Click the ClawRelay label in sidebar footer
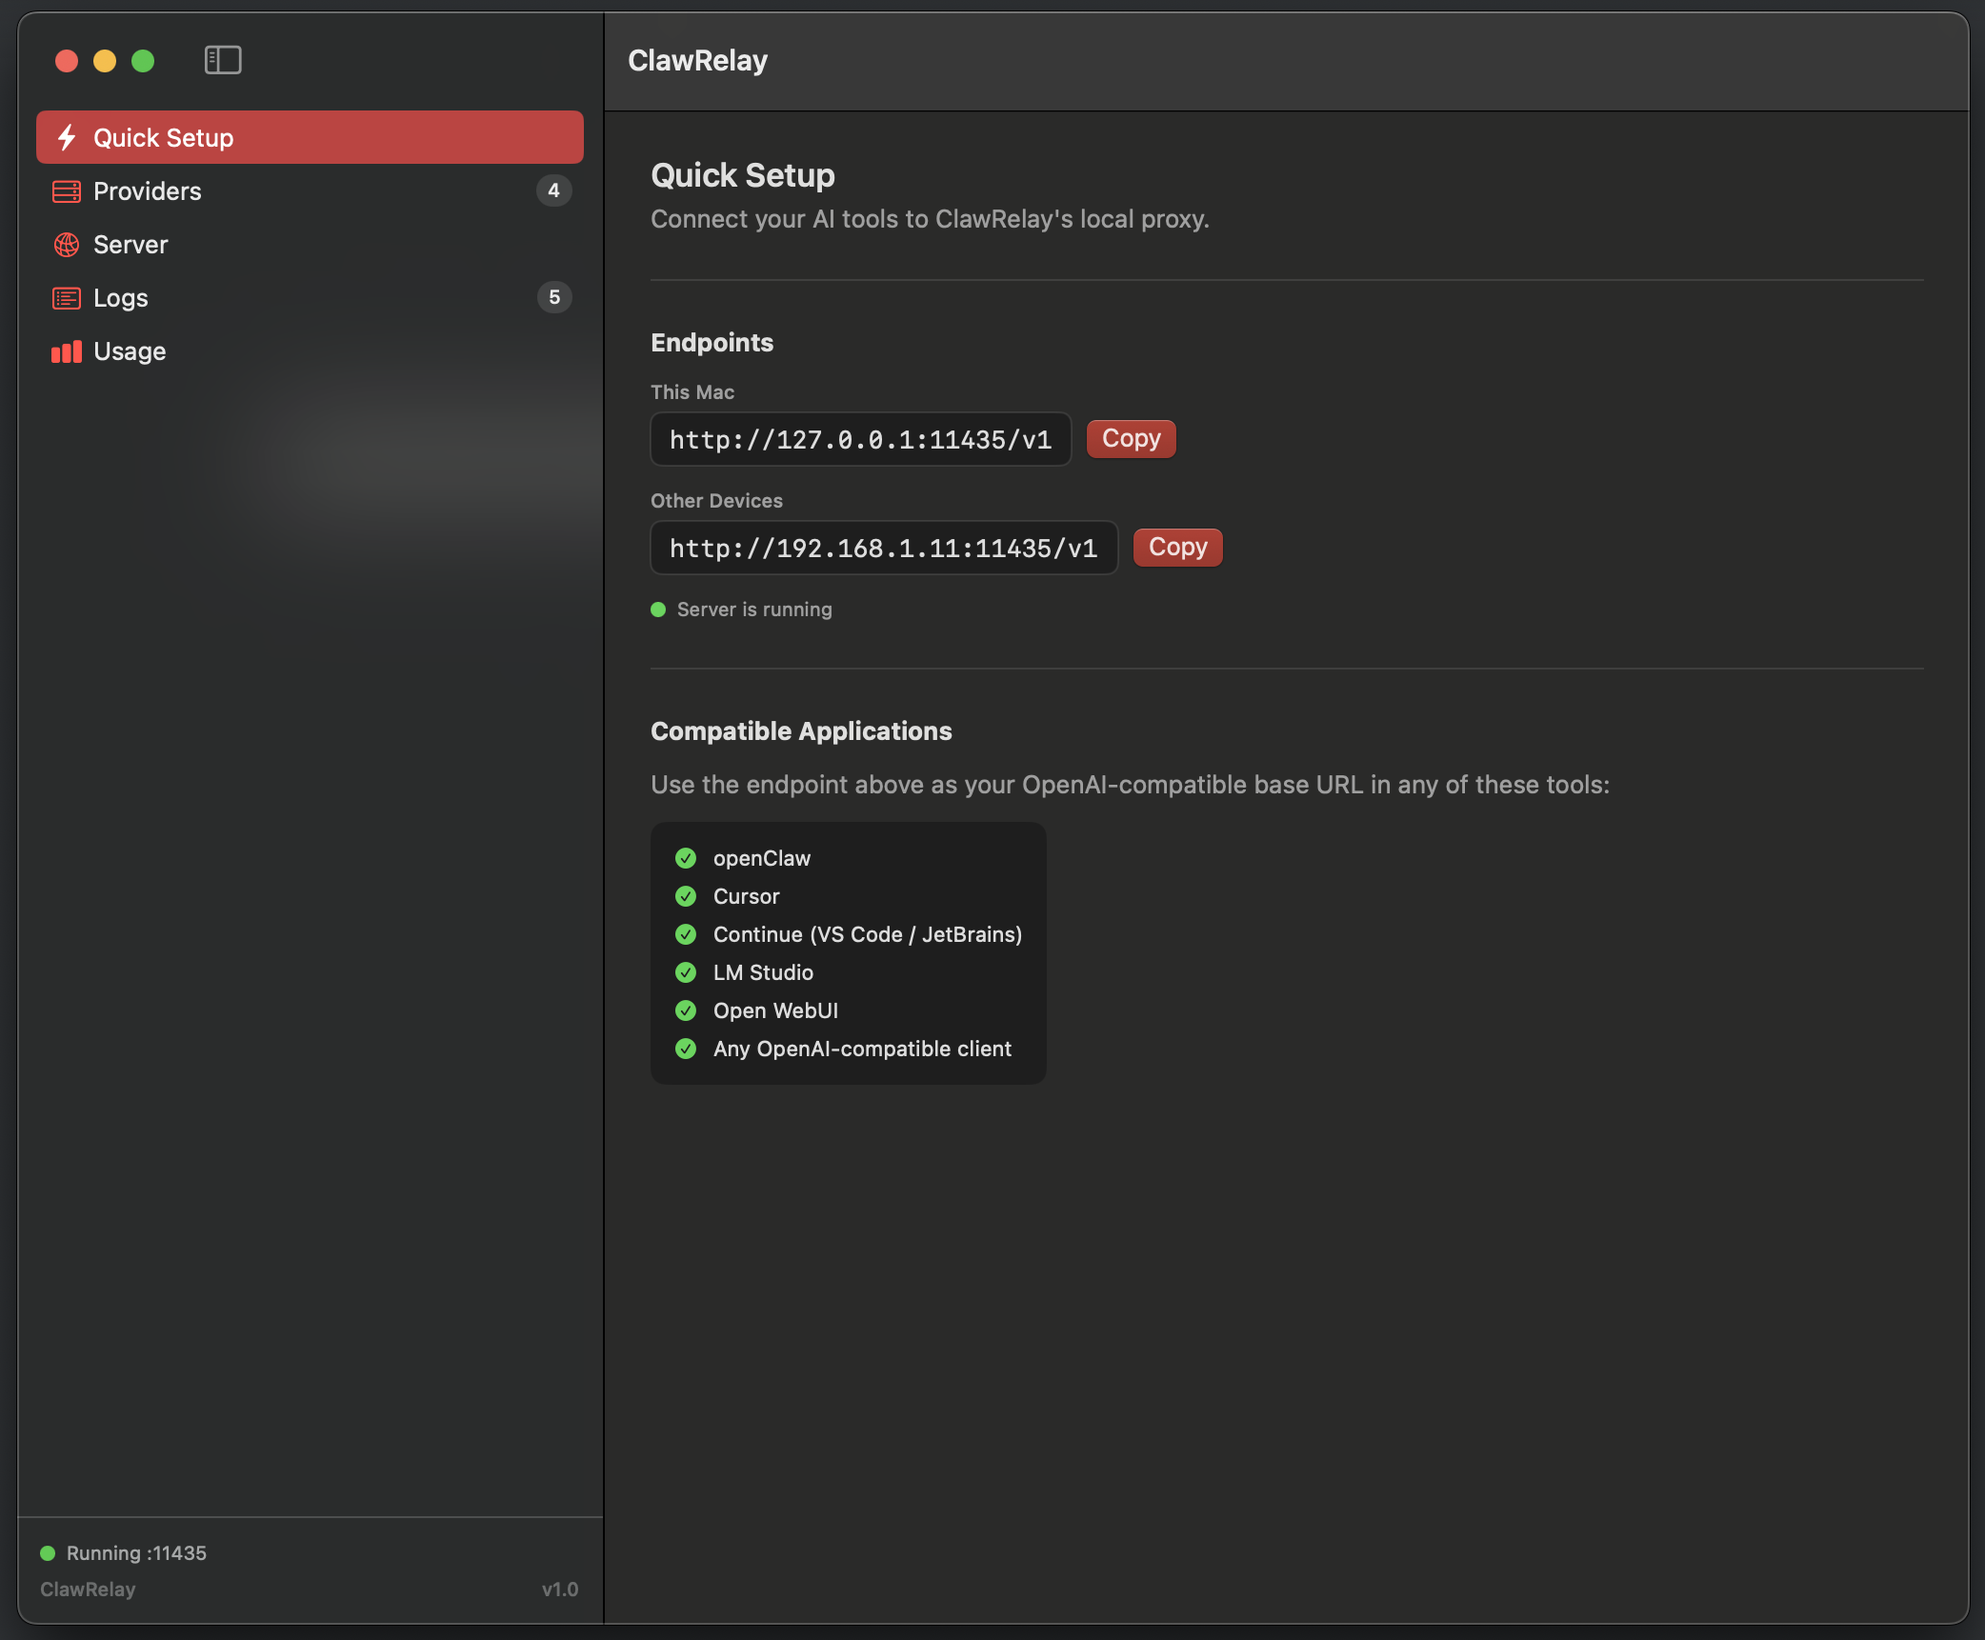Image resolution: width=1985 pixels, height=1640 pixels. [88, 1590]
